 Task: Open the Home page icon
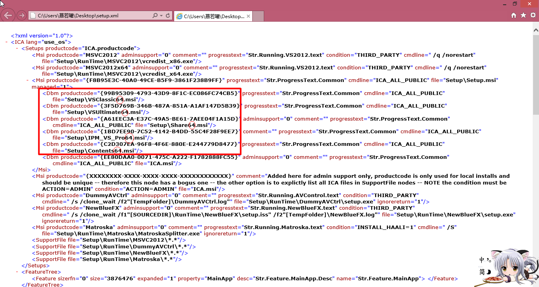click(x=514, y=15)
